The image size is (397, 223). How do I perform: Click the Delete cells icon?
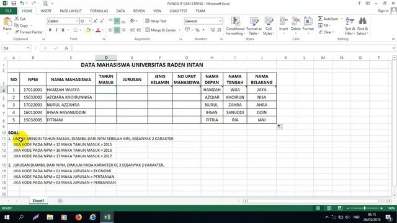pyautogui.click(x=296, y=22)
